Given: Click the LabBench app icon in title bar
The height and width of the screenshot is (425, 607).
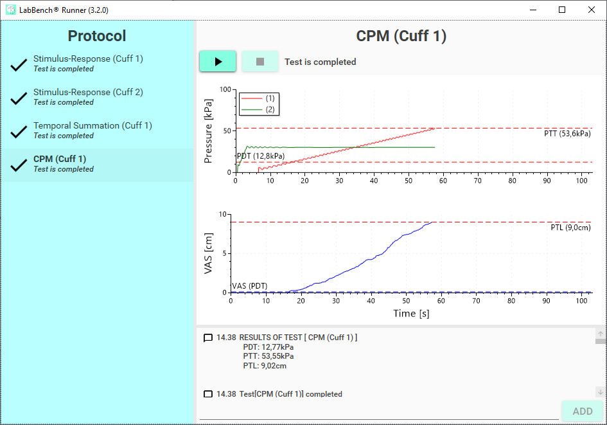Looking at the screenshot, I should tap(10, 10).
